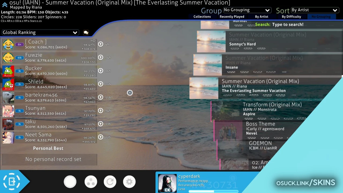Click bartekran456 score 8,579,610 text
Screen dimensions: 343x193
(x=46, y=100)
